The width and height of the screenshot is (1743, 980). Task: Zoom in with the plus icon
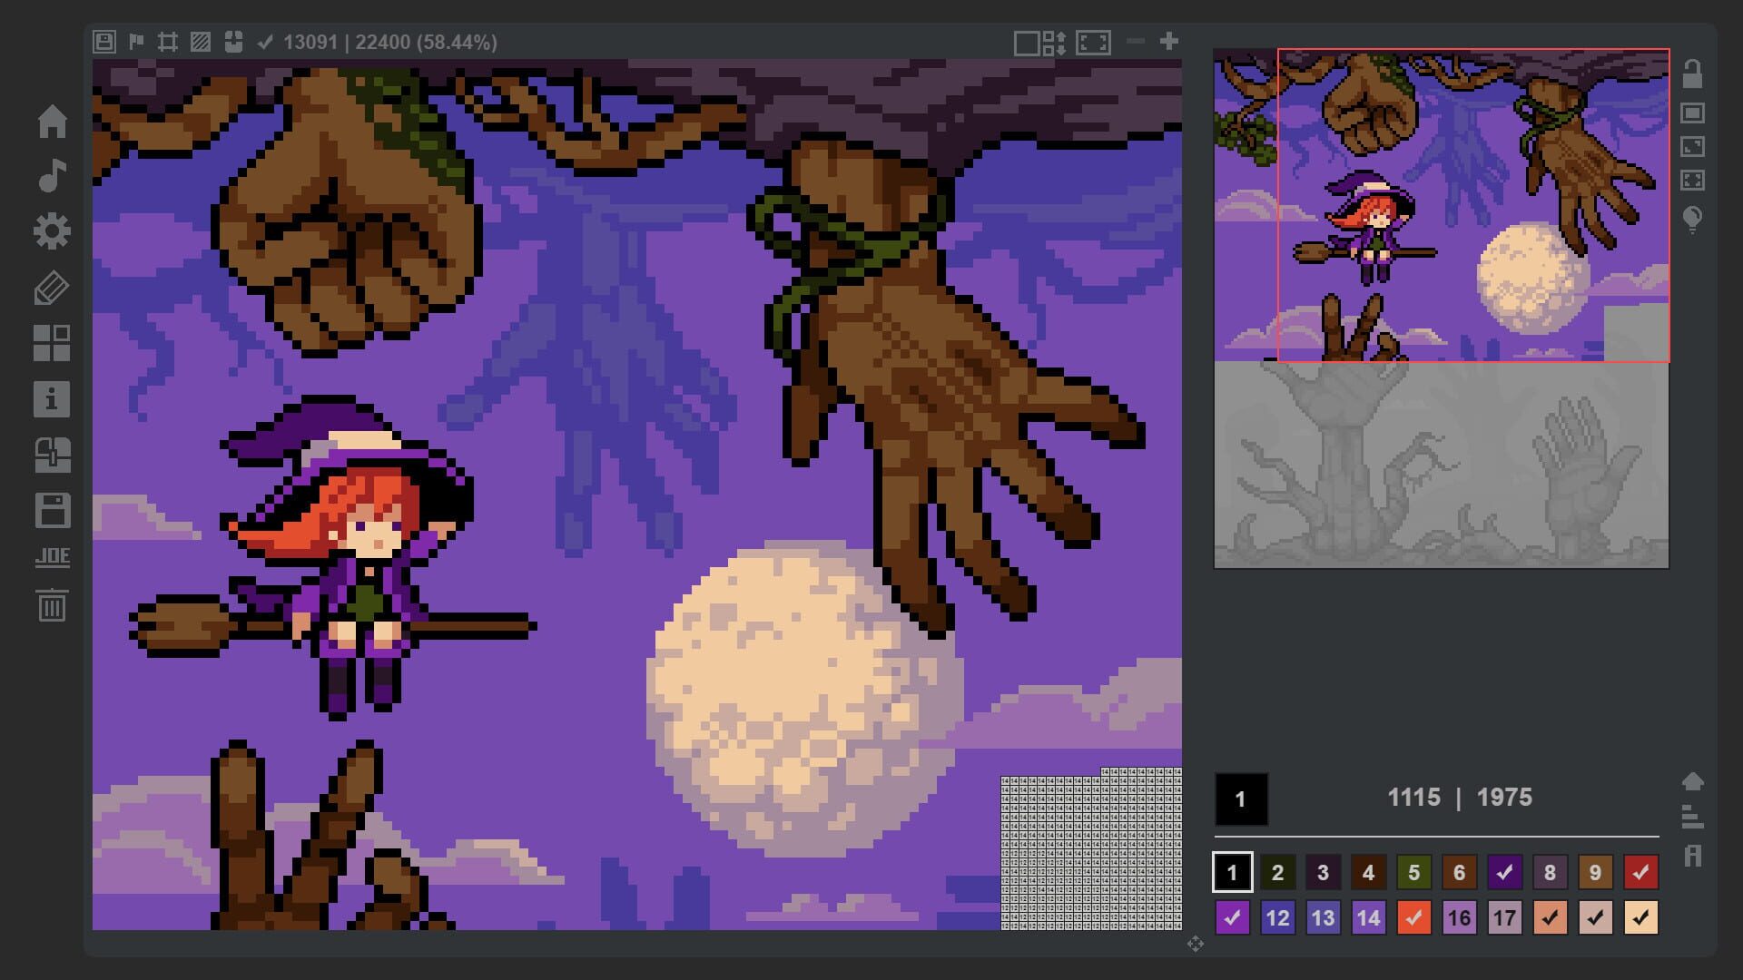[1169, 41]
